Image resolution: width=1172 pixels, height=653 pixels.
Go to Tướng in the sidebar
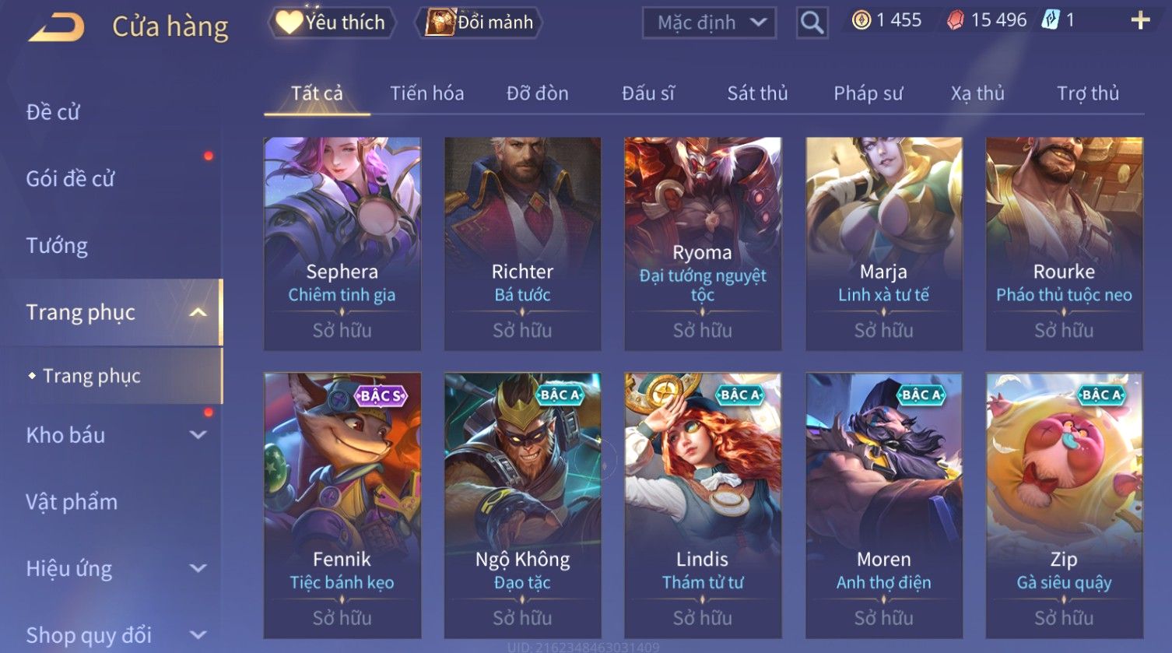pyautogui.click(x=57, y=246)
